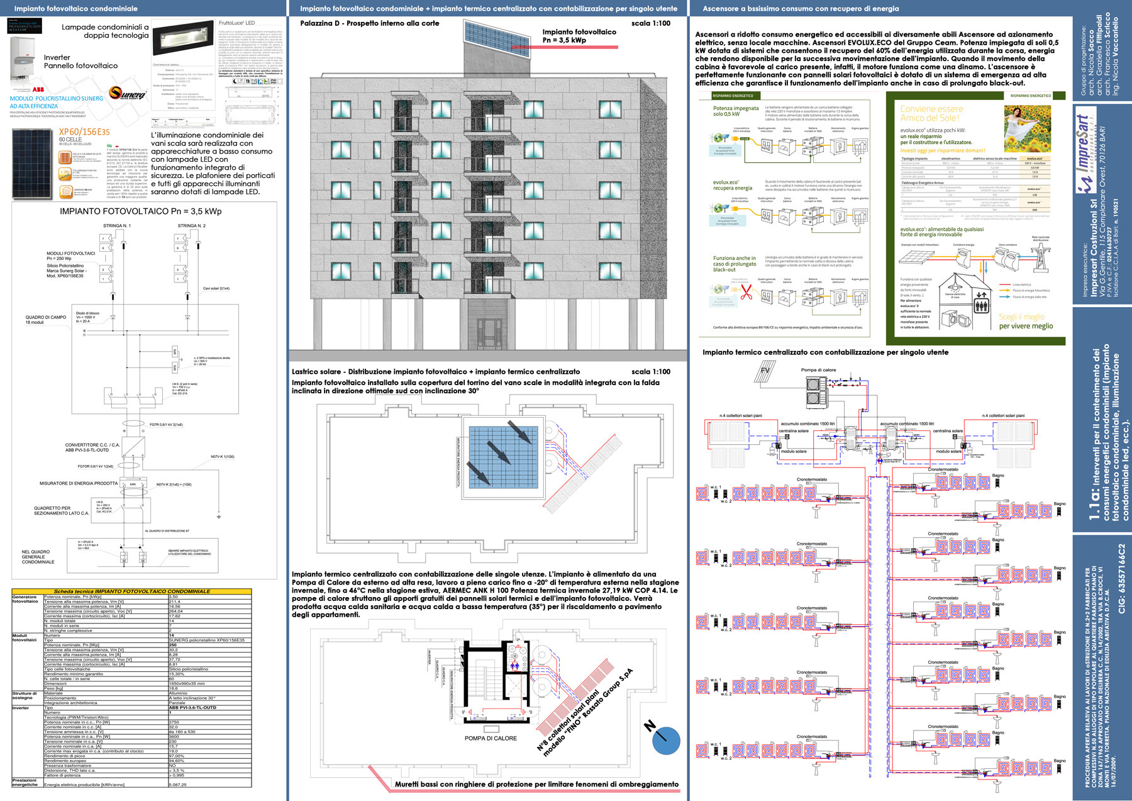Open the XP60/156E35 solar panel photo

coord(34,164)
